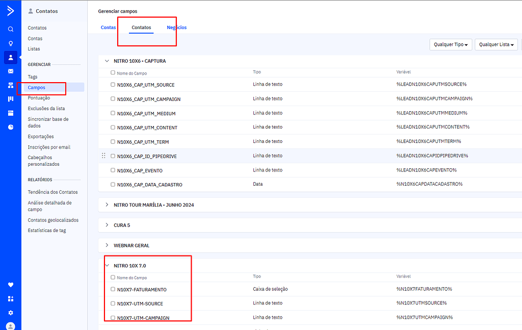522x330 pixels.
Task: Select the automations sitemap icon
Action: click(10, 85)
